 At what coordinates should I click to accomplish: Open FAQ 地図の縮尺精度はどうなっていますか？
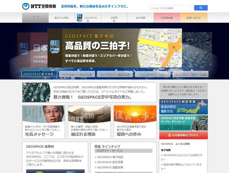pyautogui.click(x=181, y=166)
